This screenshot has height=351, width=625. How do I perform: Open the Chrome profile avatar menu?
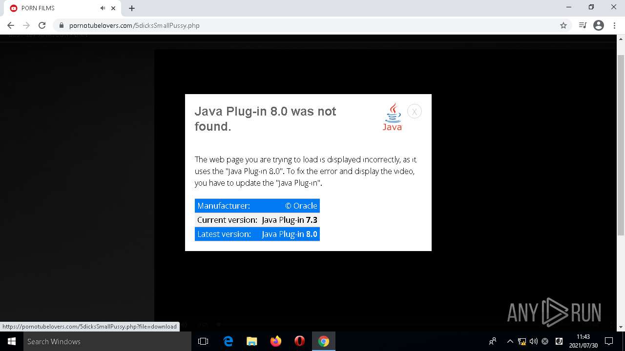(599, 25)
